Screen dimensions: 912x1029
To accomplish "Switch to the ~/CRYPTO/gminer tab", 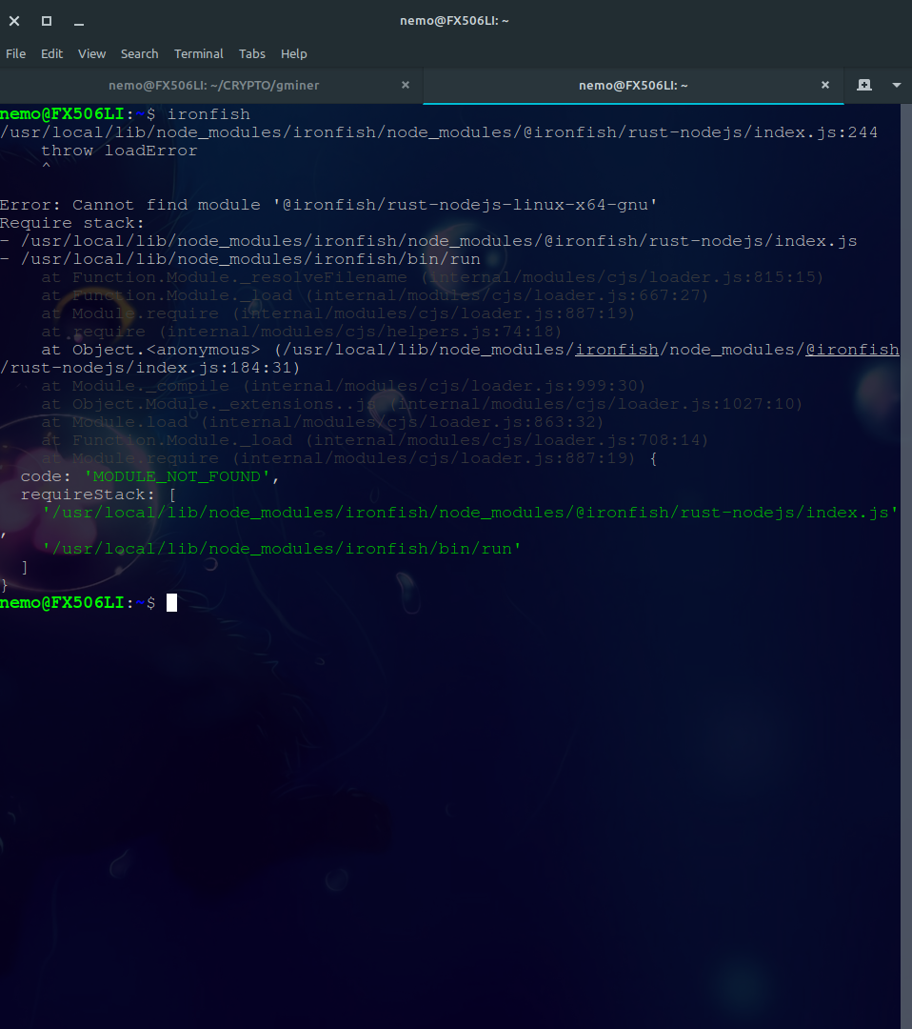I will tap(214, 86).
